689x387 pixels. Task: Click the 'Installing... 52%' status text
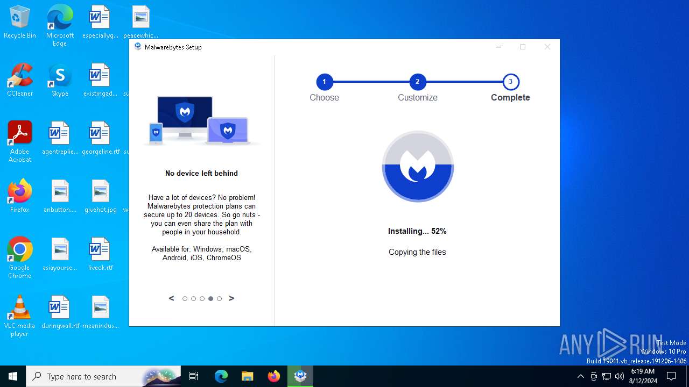(417, 231)
